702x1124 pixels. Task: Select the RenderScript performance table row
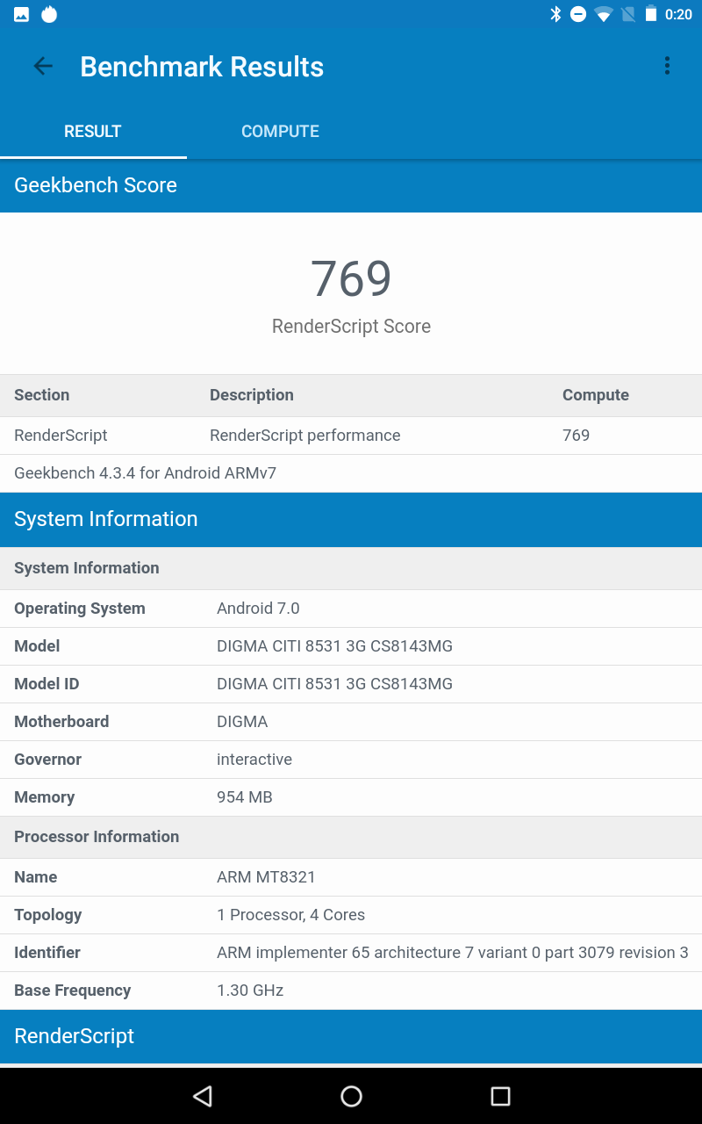(351, 436)
